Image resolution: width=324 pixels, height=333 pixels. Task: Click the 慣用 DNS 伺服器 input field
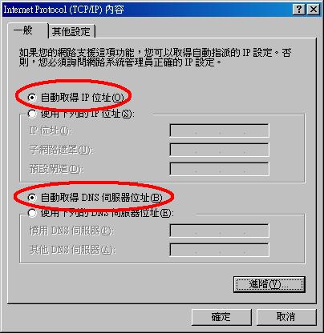pyautogui.click(x=219, y=231)
